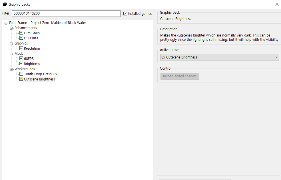The height and width of the screenshot is (180, 281).
Task: Enable the 10nth Drop Crash Fix checkbox
Action: pyautogui.click(x=21, y=74)
